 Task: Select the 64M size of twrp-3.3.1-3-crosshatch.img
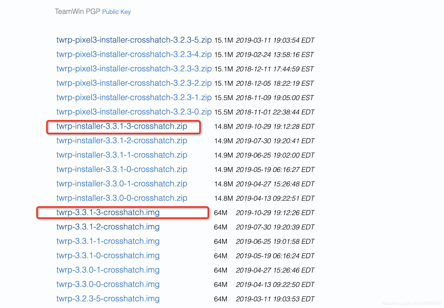point(221,213)
